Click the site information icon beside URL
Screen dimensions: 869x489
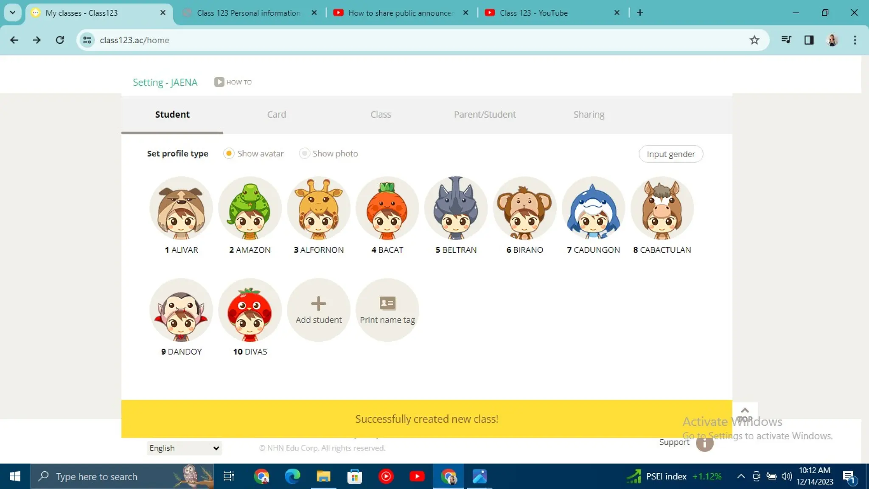pos(87,40)
